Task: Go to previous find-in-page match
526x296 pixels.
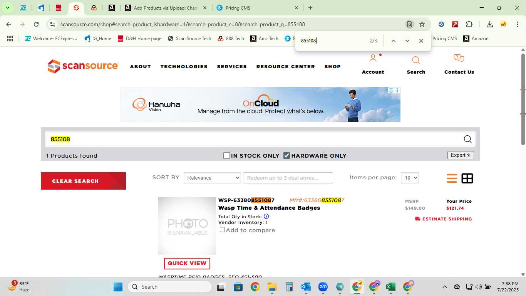Action: pos(393,41)
